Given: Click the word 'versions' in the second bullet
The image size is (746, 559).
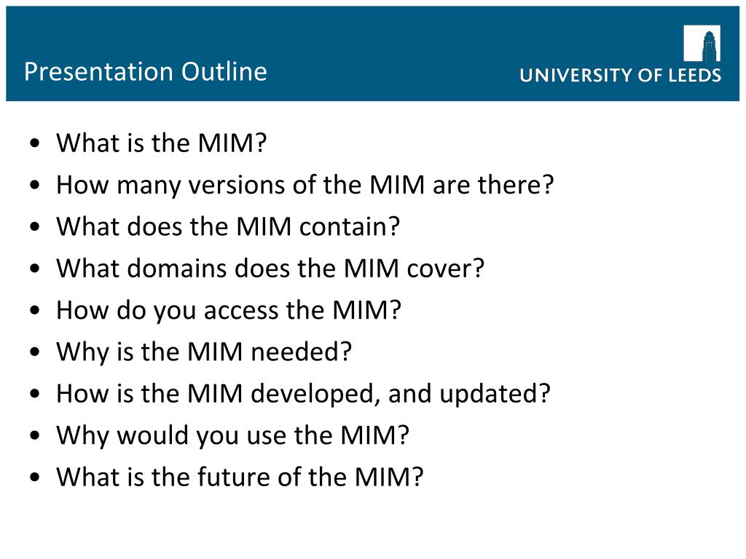Looking at the screenshot, I should point(237,185).
